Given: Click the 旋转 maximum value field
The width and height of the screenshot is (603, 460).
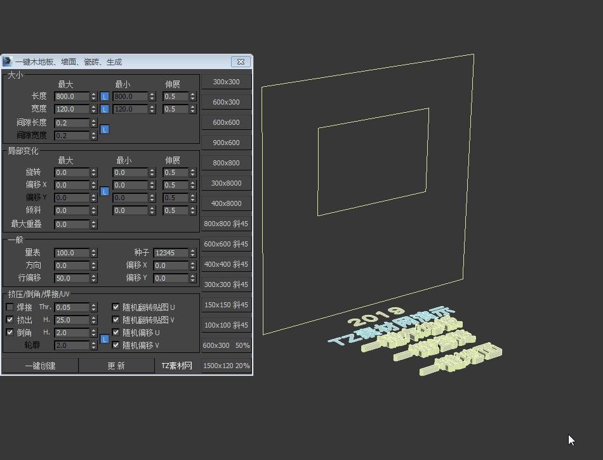Looking at the screenshot, I should pyautogui.click(x=72, y=172).
